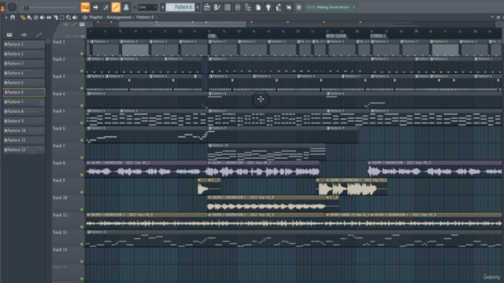The height and width of the screenshot is (283, 504).
Task: Open the Mixer toolbar button
Action: [238, 7]
